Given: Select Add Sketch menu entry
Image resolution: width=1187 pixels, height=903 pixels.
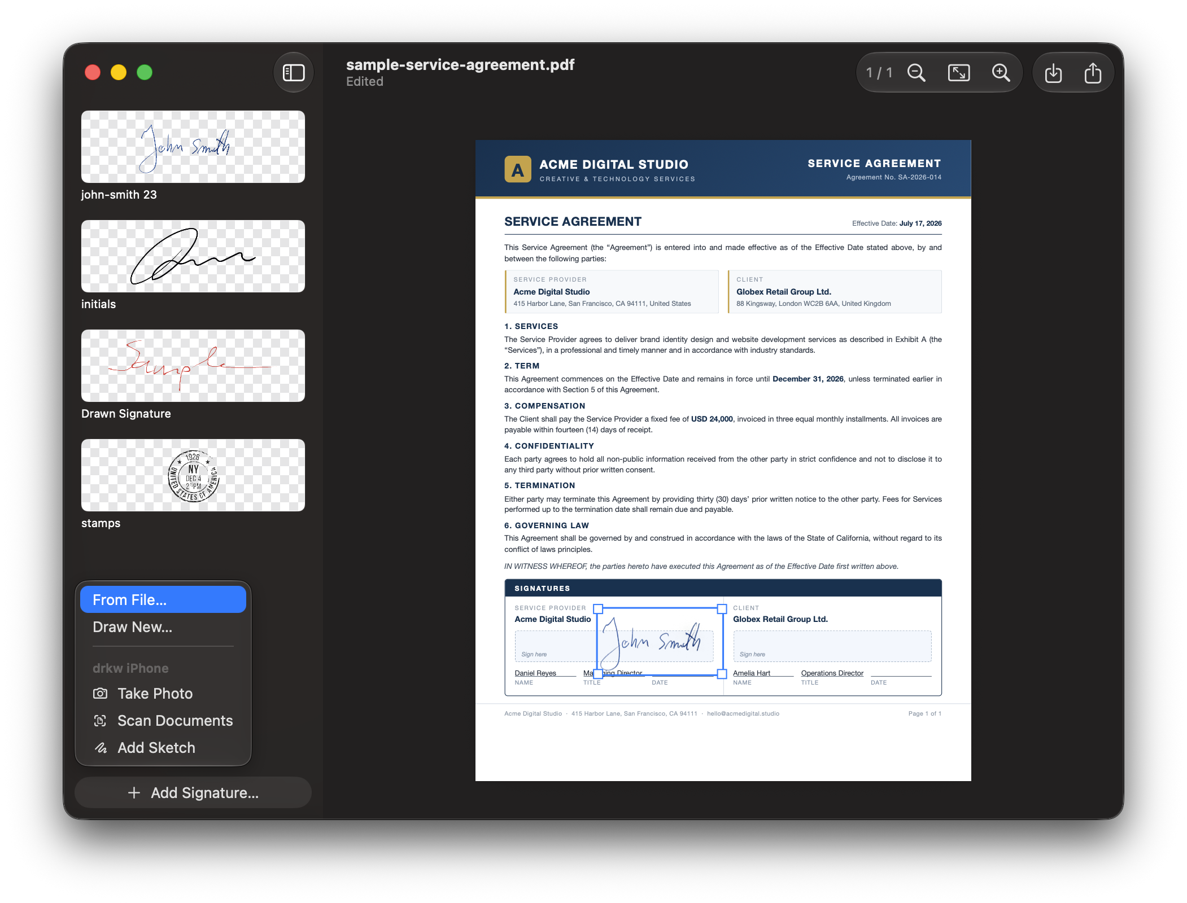Looking at the screenshot, I should (163, 748).
